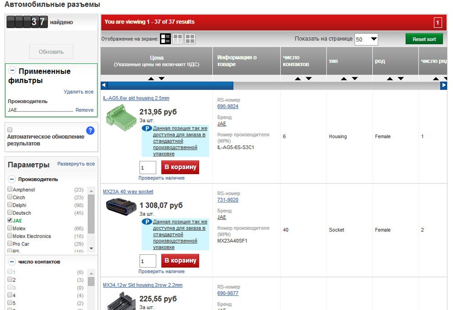Enable automatic results update checkbox
453x310 pixels.
click(10, 130)
